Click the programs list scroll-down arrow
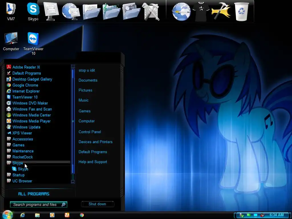292x219 pixels. pos(73,182)
